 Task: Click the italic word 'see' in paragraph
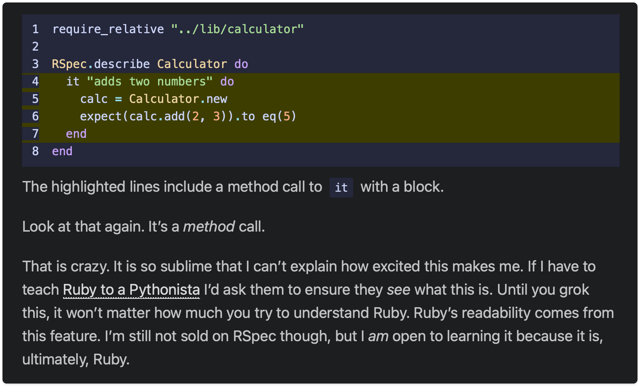(x=398, y=290)
